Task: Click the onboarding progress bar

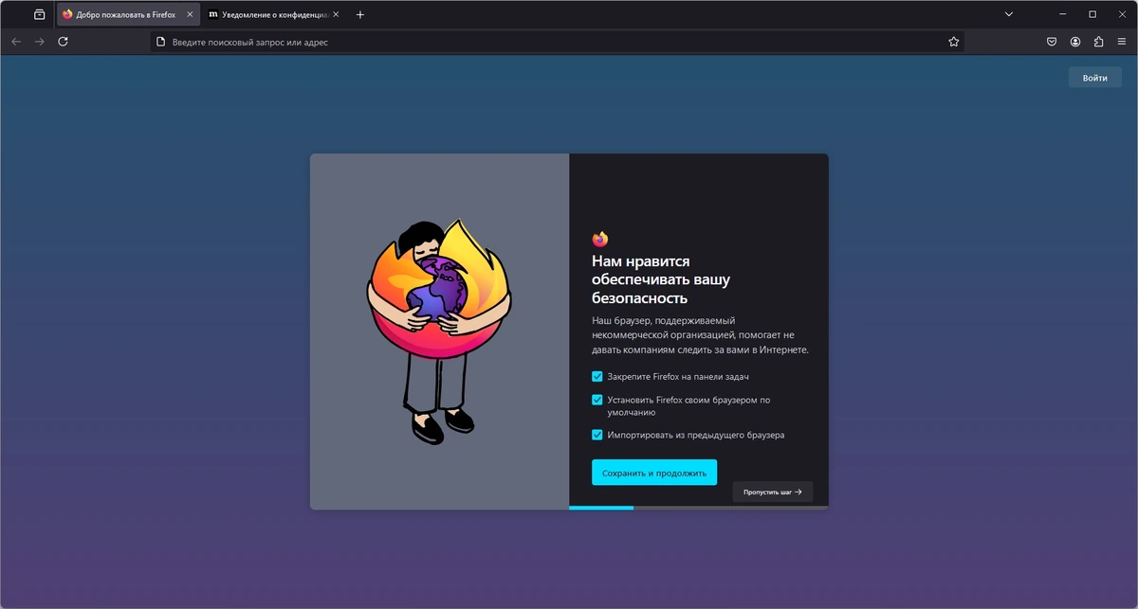Action: click(699, 508)
